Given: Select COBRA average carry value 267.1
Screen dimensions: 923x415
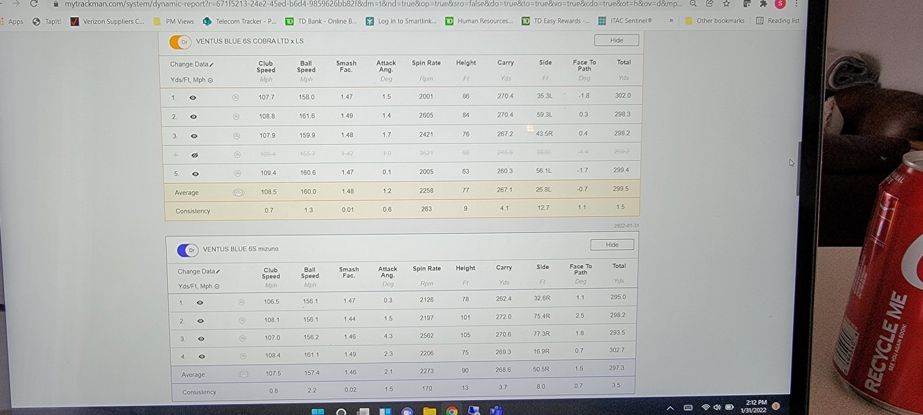Looking at the screenshot, I should pyautogui.click(x=505, y=190).
